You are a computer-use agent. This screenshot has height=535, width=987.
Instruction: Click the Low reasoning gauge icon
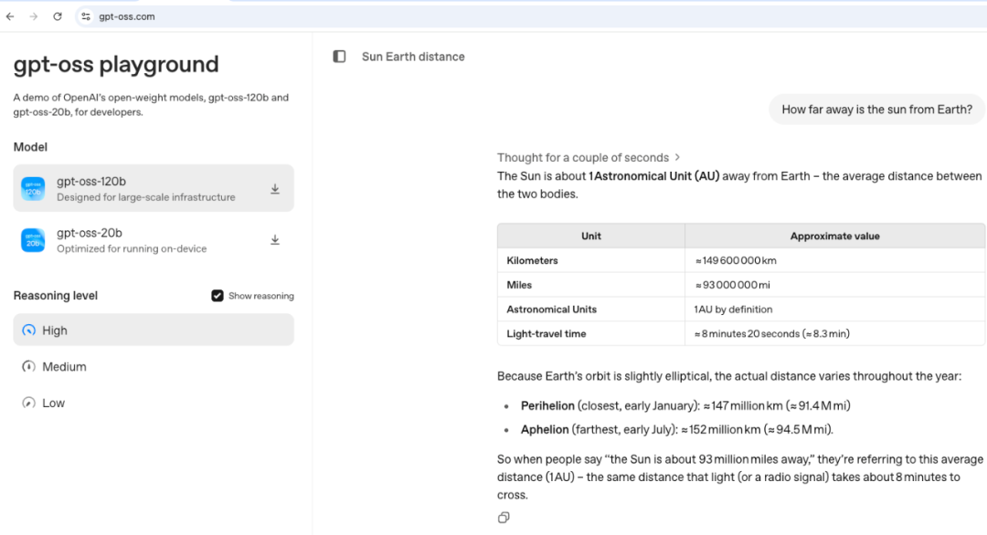pyautogui.click(x=29, y=403)
